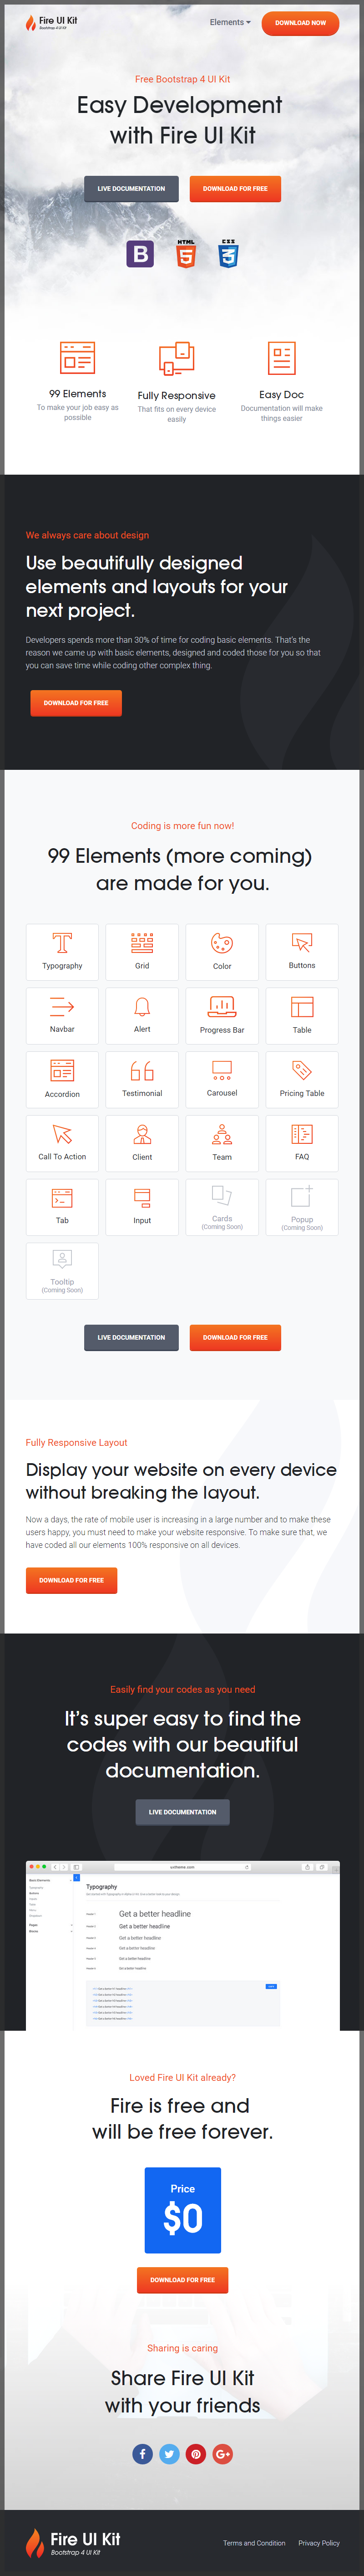Click the Bootstrap logo icon
Viewport: 364px width, 2576px height.
point(140,254)
